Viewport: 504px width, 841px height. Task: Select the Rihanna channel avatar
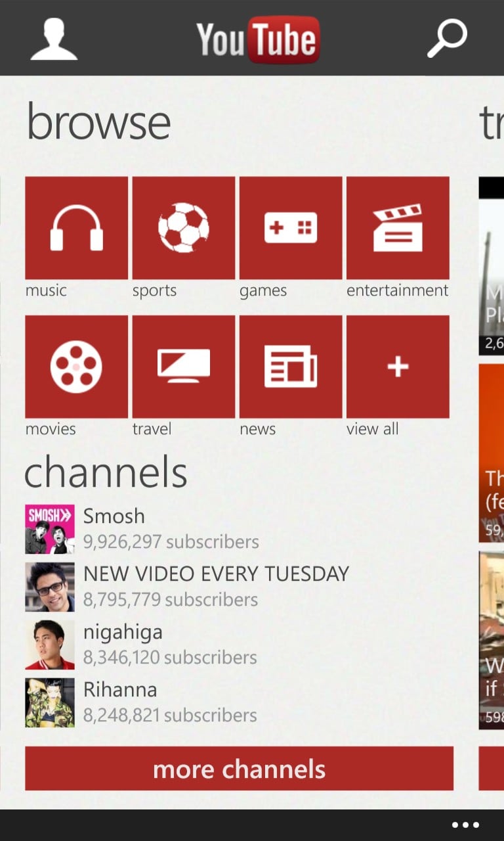[50, 702]
